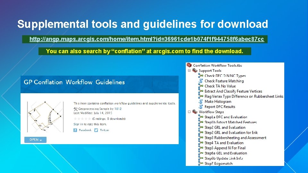Open the angp.maps.arcgis.com item URL
The width and height of the screenshot is (308, 173).
coord(147,39)
